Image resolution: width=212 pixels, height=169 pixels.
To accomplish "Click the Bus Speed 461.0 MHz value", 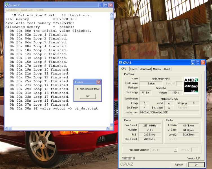I will (150, 139).
